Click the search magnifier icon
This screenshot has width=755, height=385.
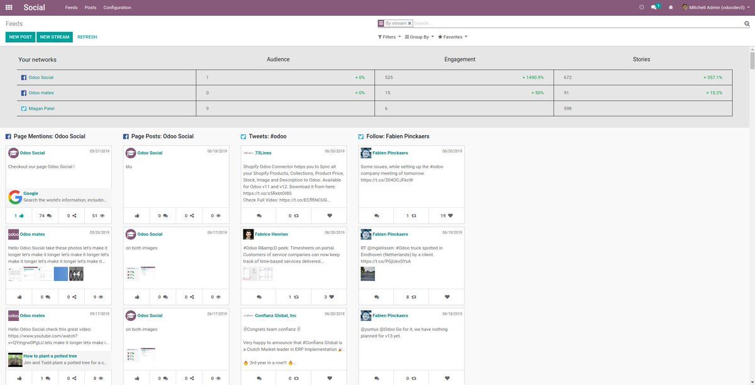(747, 23)
